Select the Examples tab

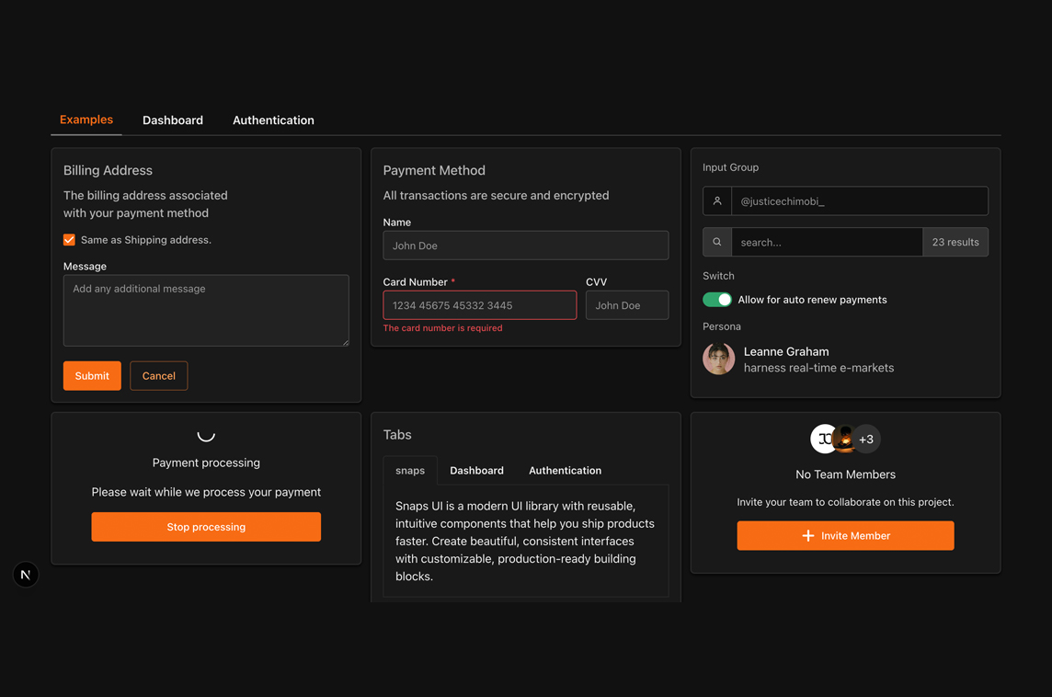(86, 120)
